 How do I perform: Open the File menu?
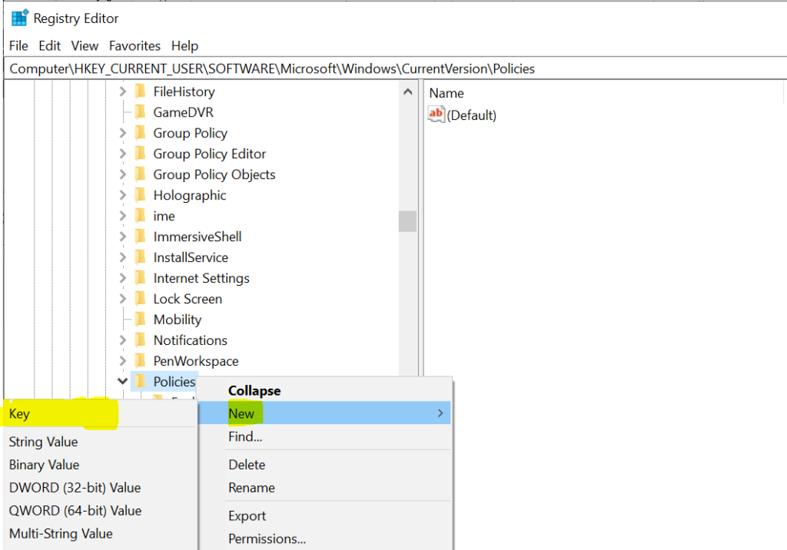pos(18,45)
